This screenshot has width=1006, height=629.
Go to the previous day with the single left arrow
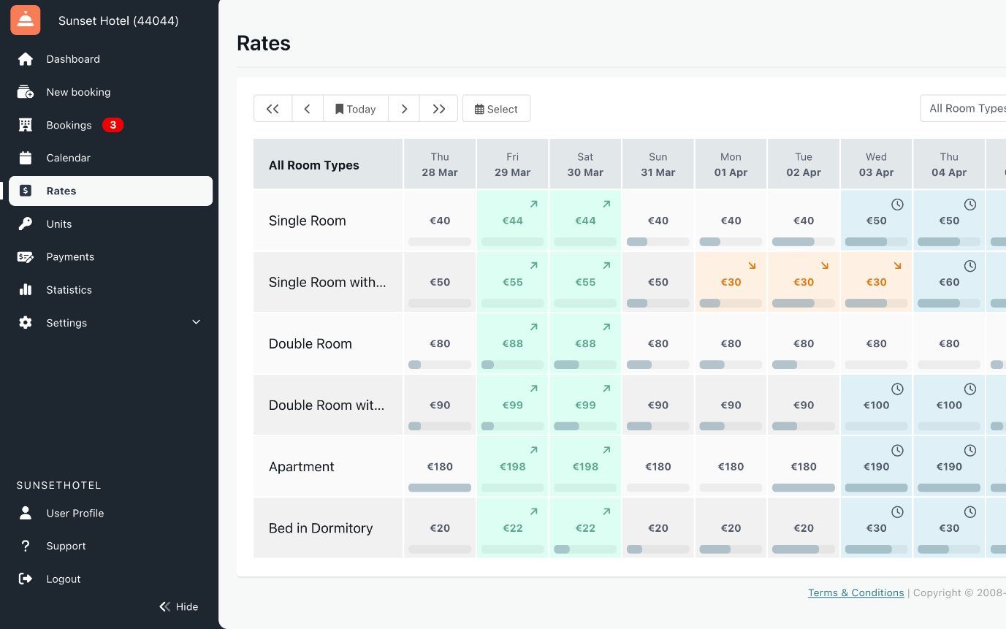click(308, 109)
